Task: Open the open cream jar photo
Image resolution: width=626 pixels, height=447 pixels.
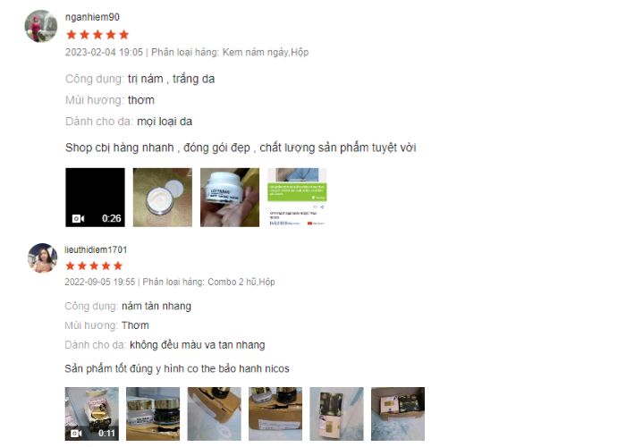Action: 163,198
